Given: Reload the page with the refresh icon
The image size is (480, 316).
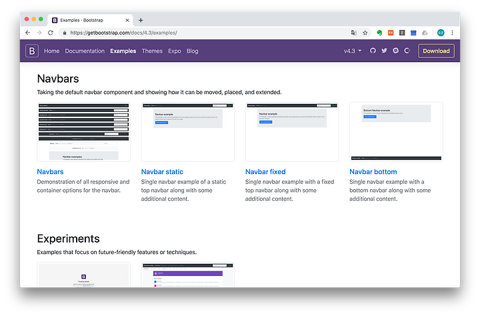Looking at the screenshot, I should (x=51, y=33).
